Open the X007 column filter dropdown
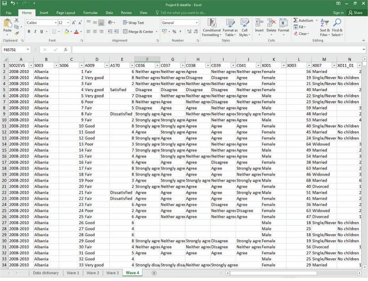The height and width of the screenshot is (281, 368). coord(334,65)
